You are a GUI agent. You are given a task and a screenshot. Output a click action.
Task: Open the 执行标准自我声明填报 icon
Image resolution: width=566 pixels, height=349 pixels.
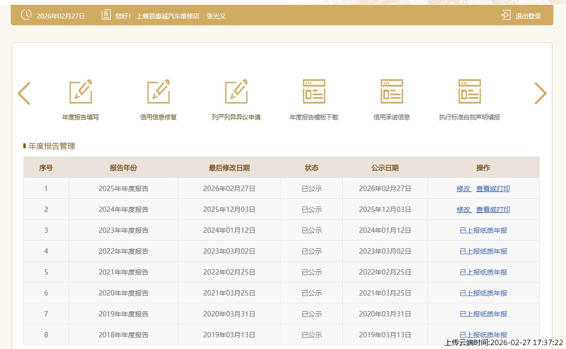[x=470, y=91]
